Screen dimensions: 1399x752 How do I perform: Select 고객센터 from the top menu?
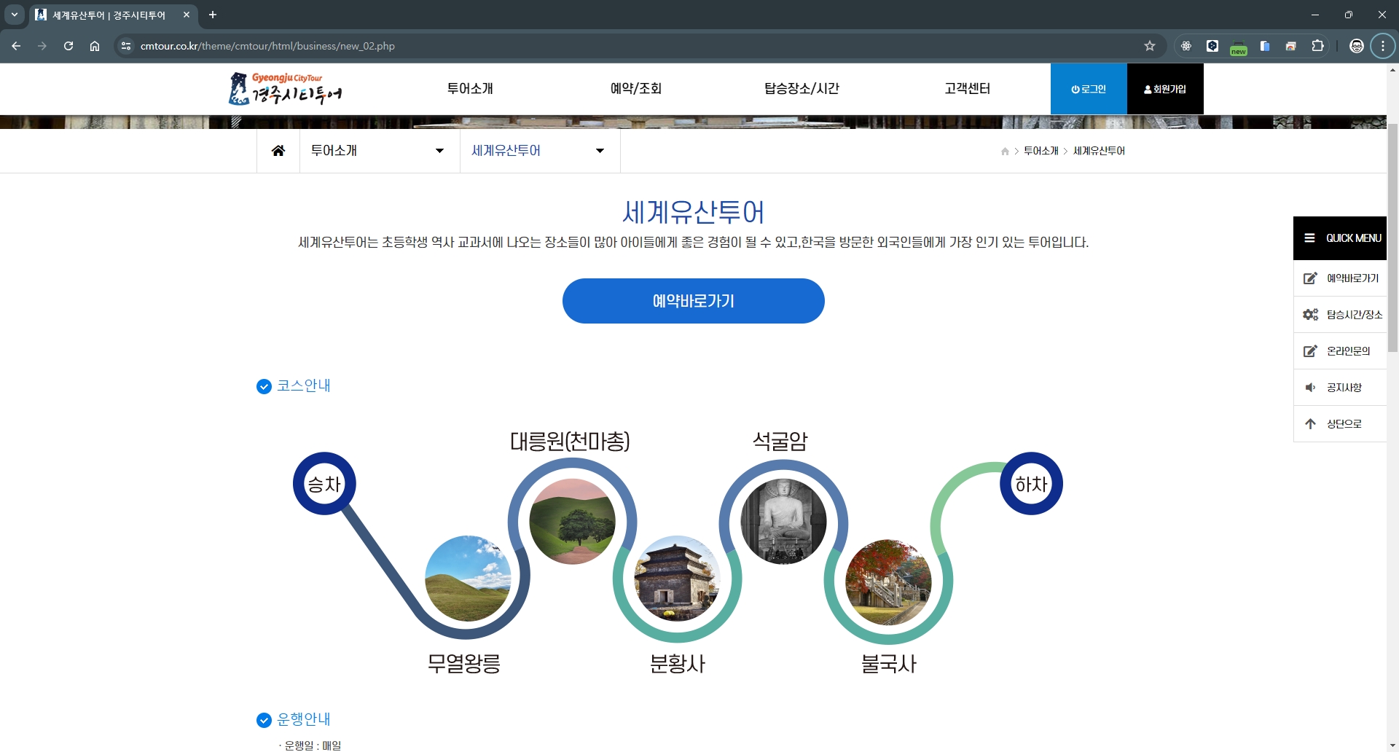[967, 88]
